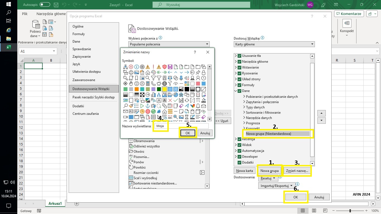Viewport: 381px width, 214px height.
Task: Expand the Sortowanie i filtrowanie group
Action: 244,113
